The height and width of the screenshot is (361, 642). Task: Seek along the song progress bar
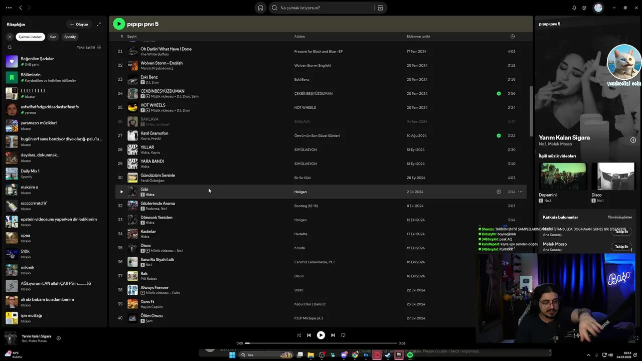[x=321, y=343]
